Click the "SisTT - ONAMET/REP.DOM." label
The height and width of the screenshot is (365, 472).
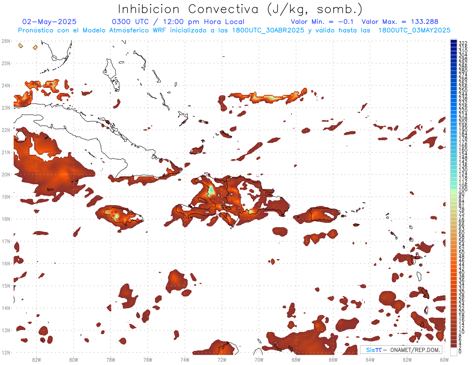(x=401, y=350)
